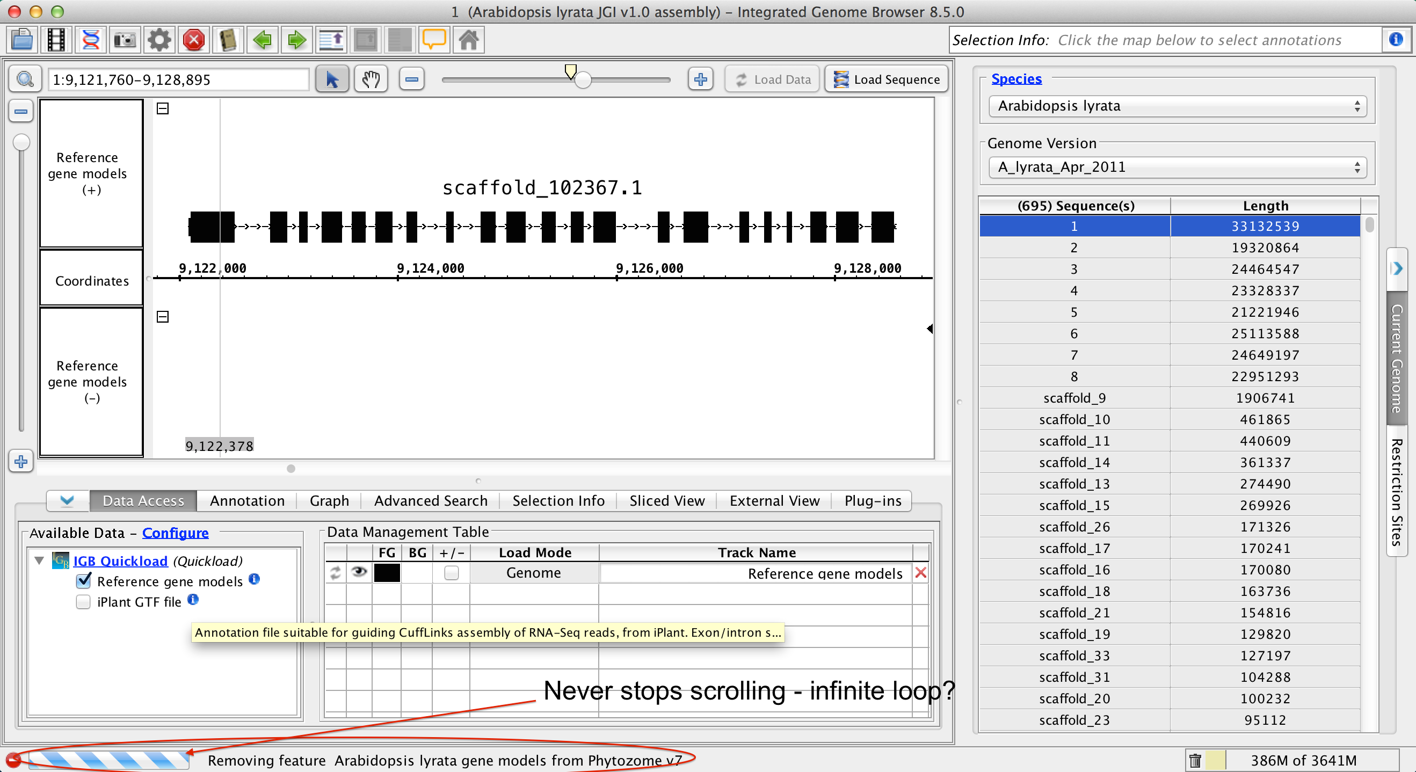This screenshot has width=1416, height=772.
Task: Enable the iPlant GTF file checkbox
Action: [x=84, y=602]
